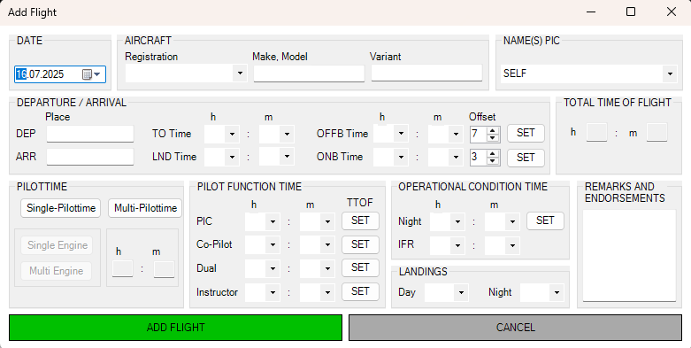This screenshot has width=691, height=348.
Task: Click the gray CANCEL button
Action: point(515,328)
